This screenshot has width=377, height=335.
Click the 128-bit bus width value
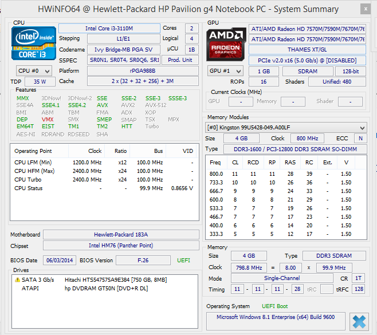click(351, 72)
